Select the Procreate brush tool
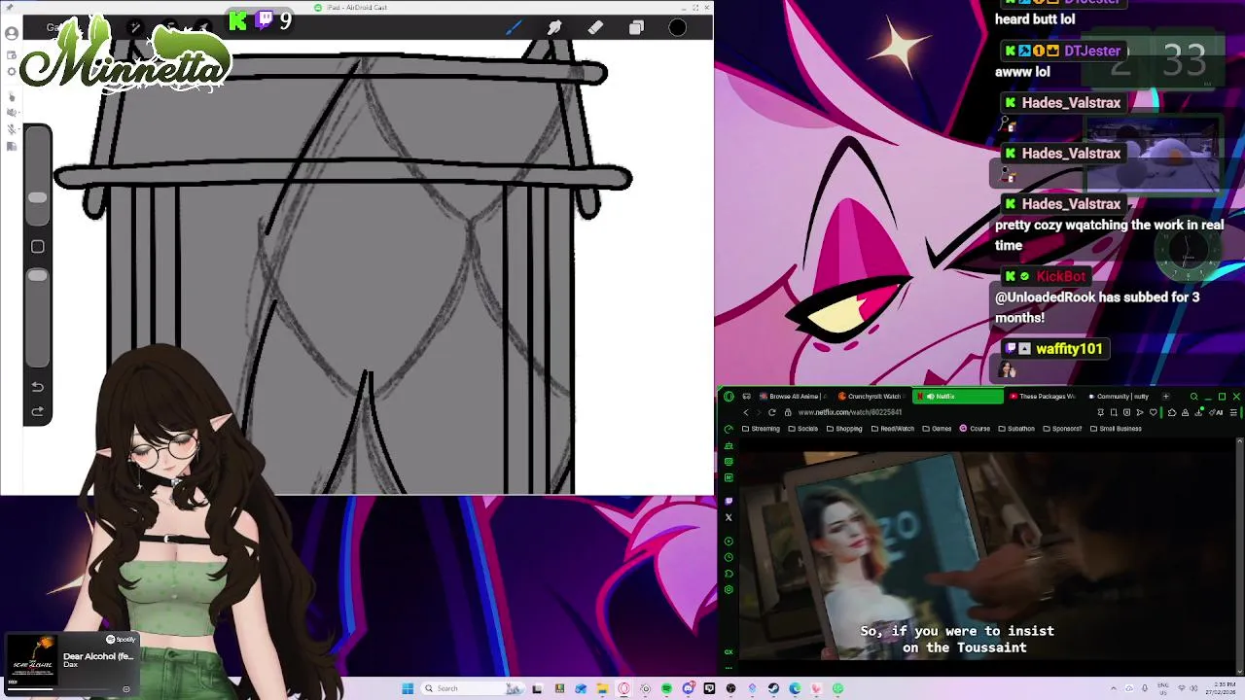This screenshot has height=700, width=1245. point(514,27)
